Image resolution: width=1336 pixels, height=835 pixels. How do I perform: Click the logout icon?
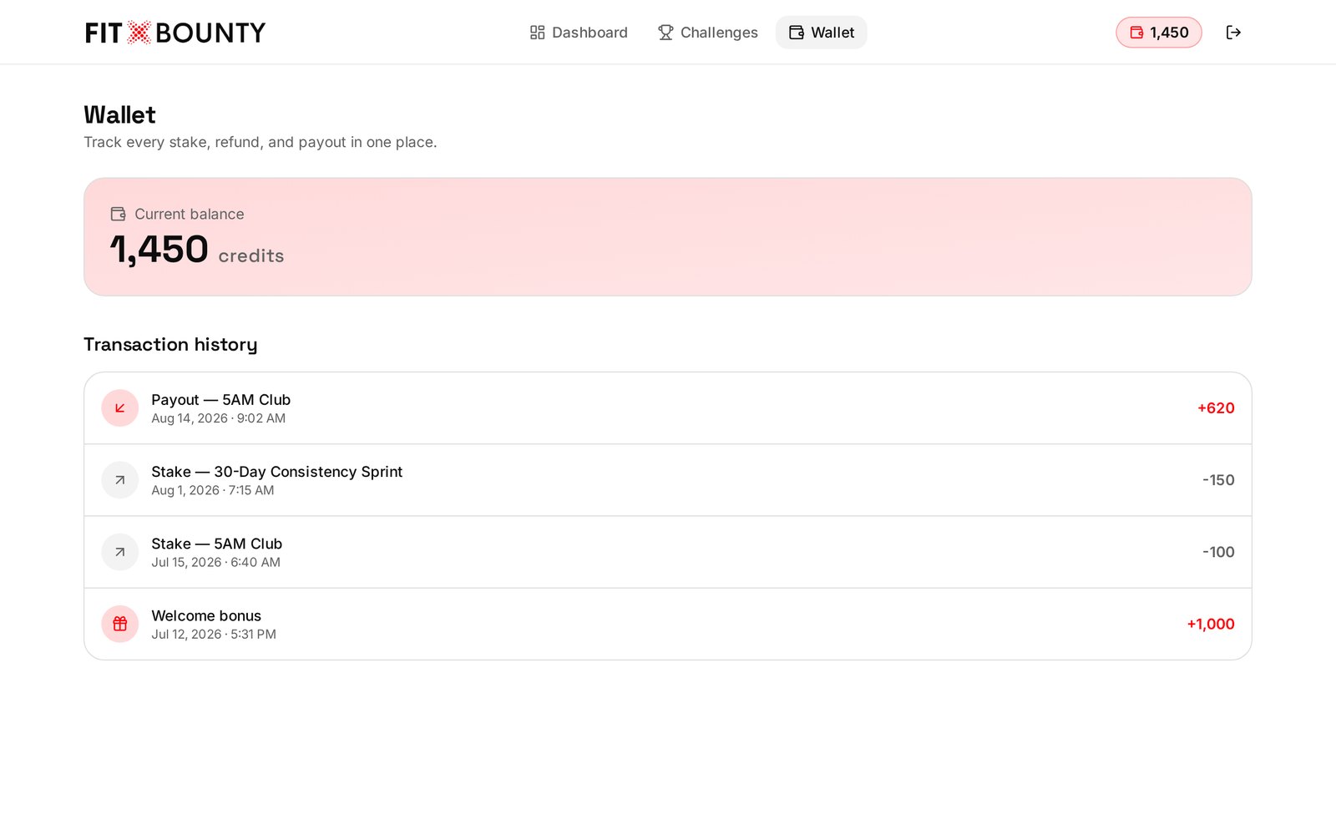pyautogui.click(x=1233, y=33)
